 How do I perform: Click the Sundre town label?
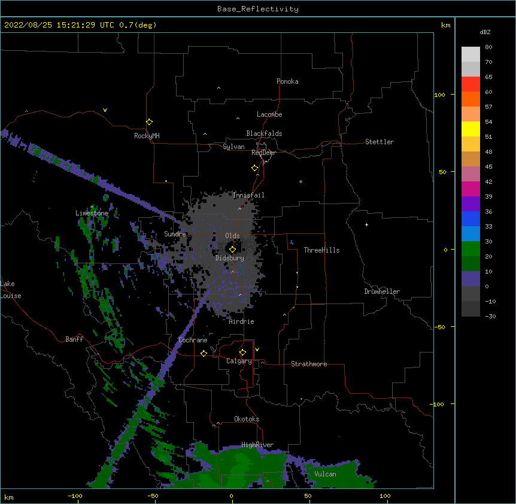175,234
